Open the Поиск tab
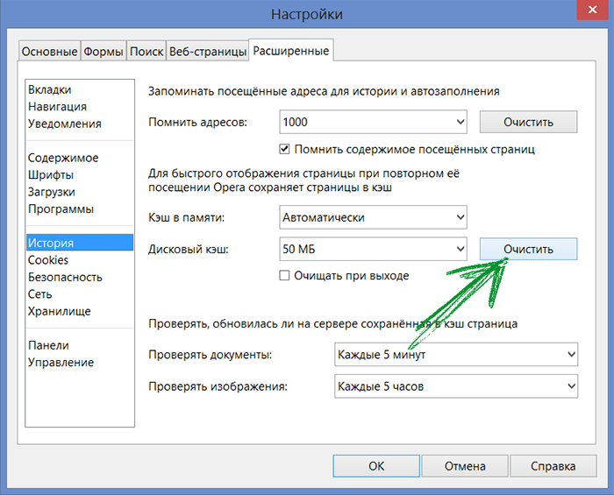The height and width of the screenshot is (495, 614). (x=146, y=51)
